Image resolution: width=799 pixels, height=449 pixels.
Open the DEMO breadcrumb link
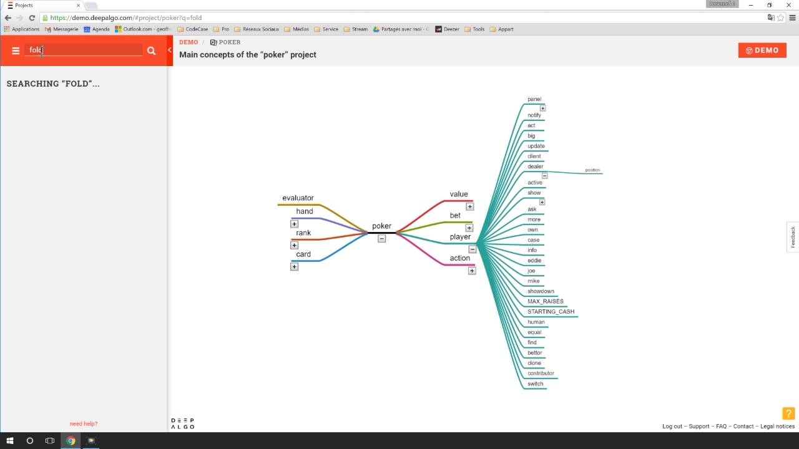tap(189, 42)
